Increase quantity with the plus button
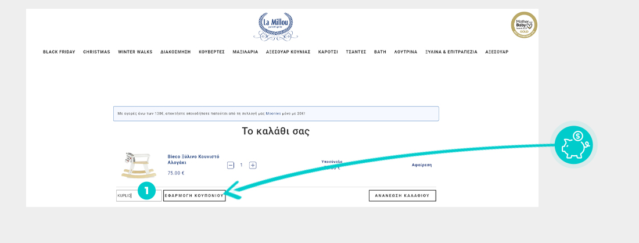 coord(253,165)
